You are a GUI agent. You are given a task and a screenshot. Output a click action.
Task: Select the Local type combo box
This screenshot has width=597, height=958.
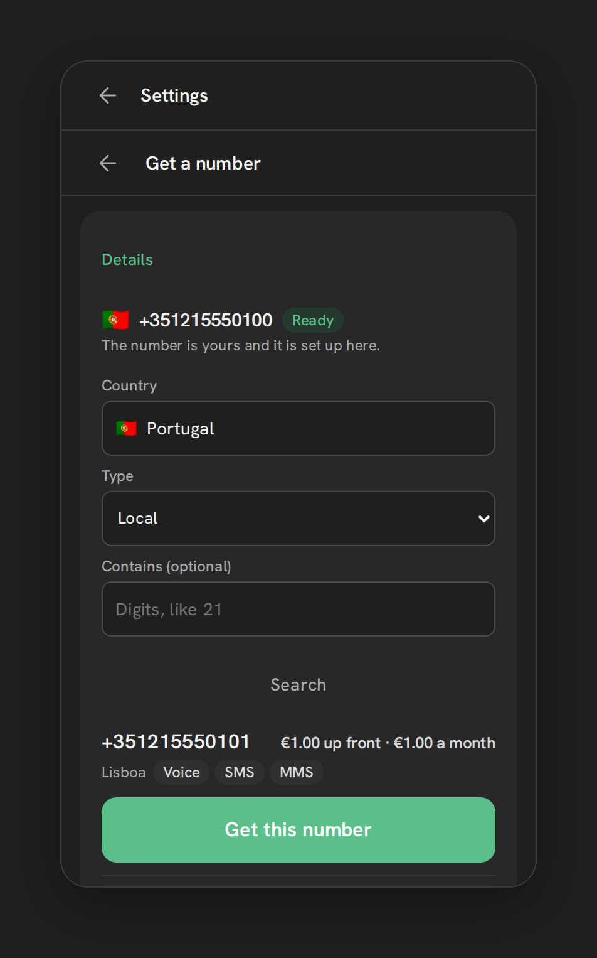(x=298, y=519)
